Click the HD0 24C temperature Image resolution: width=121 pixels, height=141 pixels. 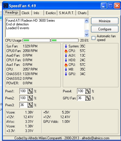coord(77,60)
